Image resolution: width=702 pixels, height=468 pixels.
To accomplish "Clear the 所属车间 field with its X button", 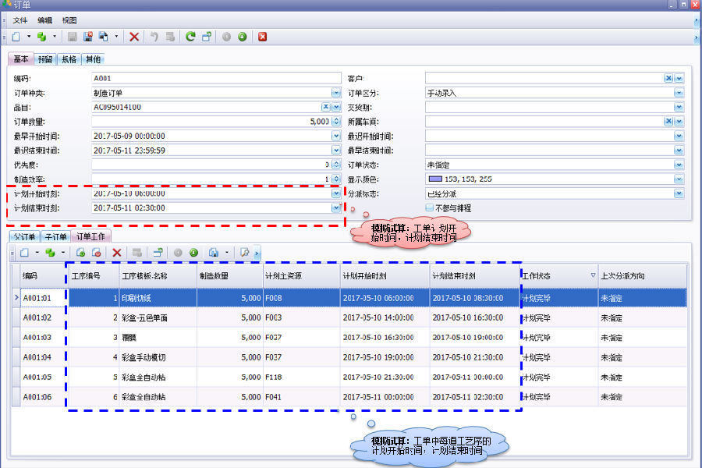I will 668,122.
